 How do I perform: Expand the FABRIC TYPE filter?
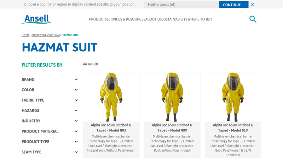click(50, 100)
